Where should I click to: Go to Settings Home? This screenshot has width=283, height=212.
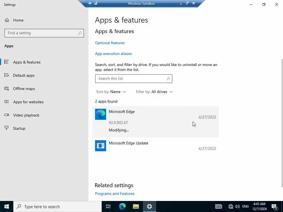14,20
